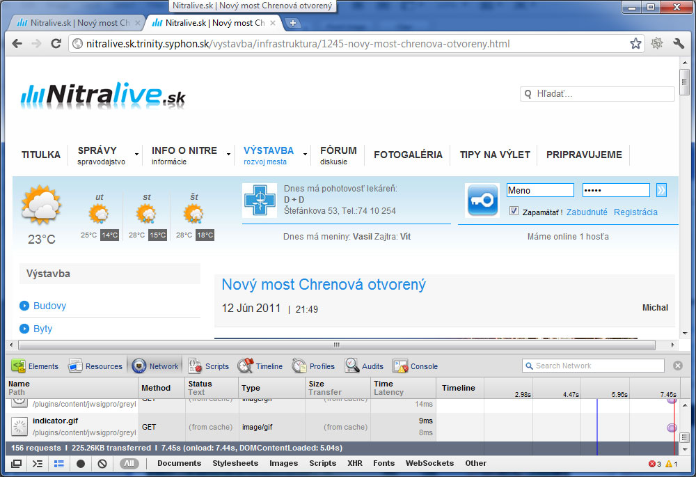This screenshot has width=696, height=477.
Task: Open the Audits panel
Action: (364, 366)
